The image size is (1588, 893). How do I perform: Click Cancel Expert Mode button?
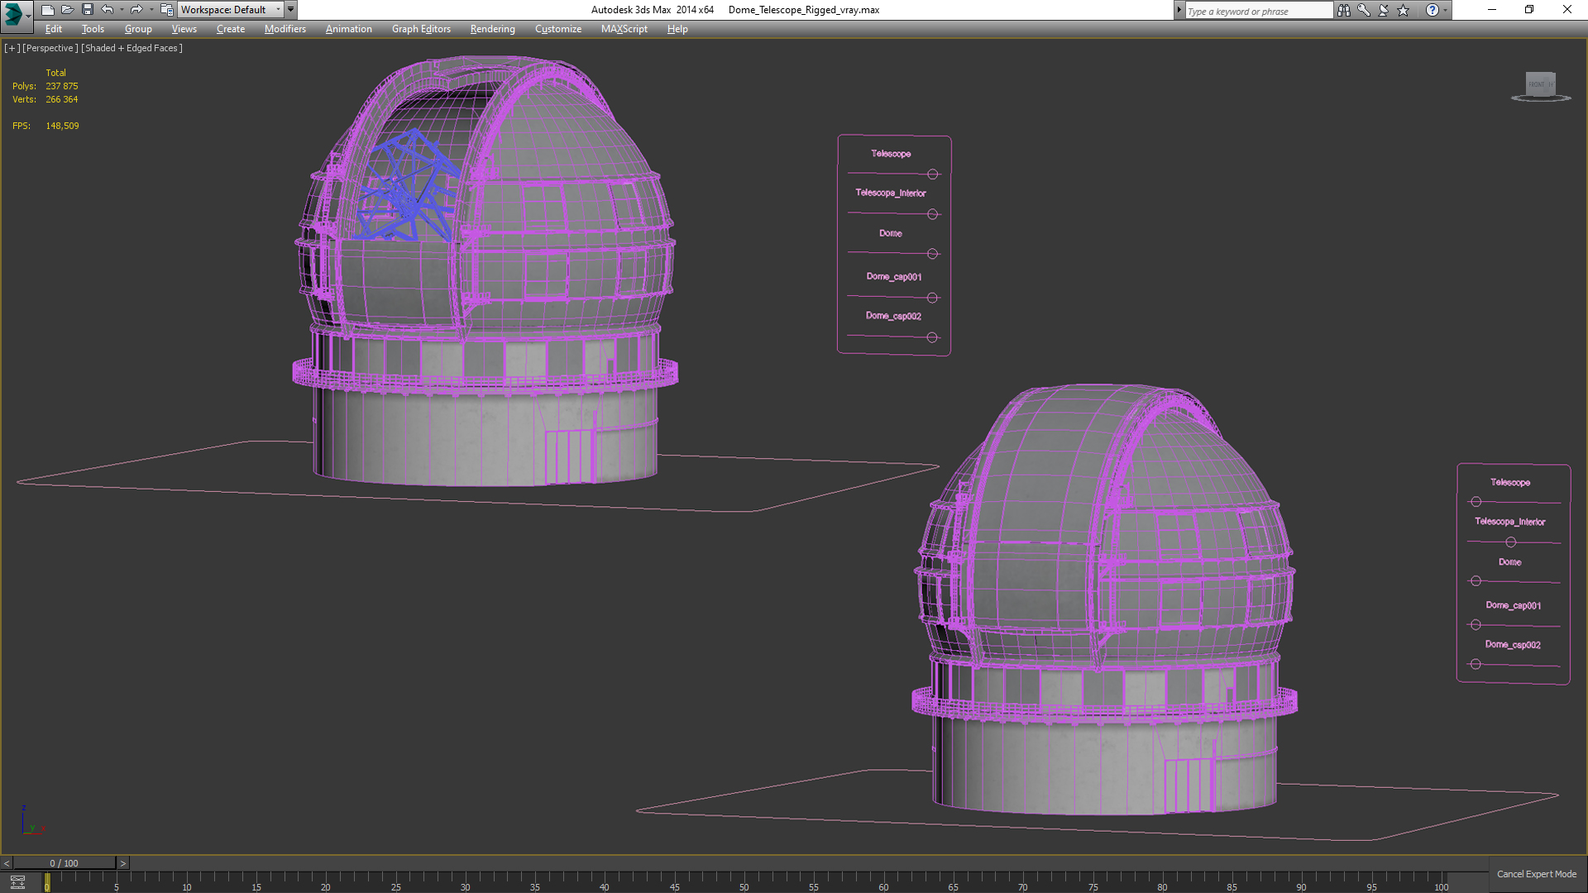tap(1536, 874)
